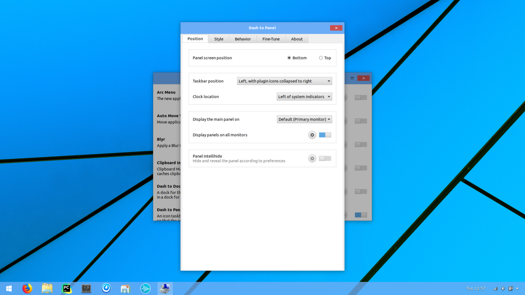Click the Panel Intellihide heading
This screenshot has height=295, width=525.
pyautogui.click(x=207, y=156)
